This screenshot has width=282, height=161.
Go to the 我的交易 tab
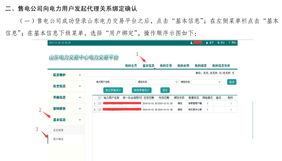166,66
